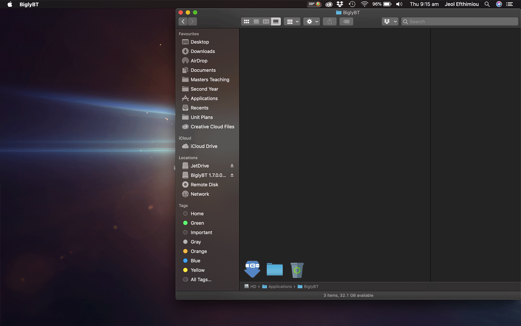Click Applications in the path bar

coord(277,286)
